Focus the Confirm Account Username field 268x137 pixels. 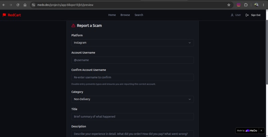coord(132,77)
